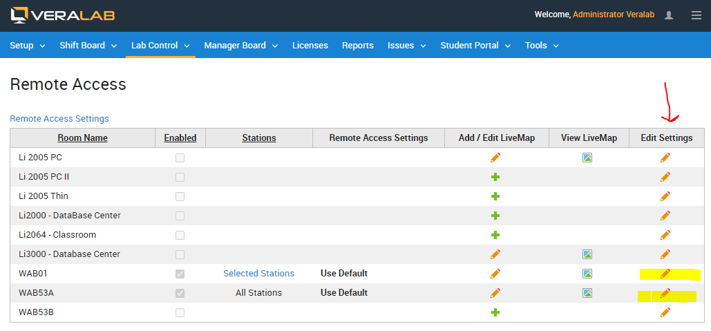711x331 pixels.
Task: Add LiveMap plus for Li 2005 Thin
Action: click(x=495, y=196)
